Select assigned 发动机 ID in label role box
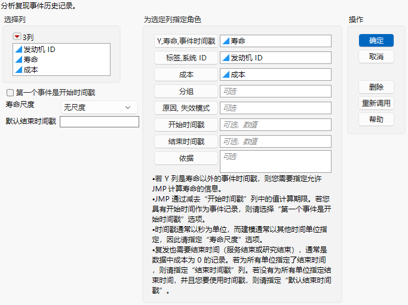Screen dimensions: 408x305 275,57
